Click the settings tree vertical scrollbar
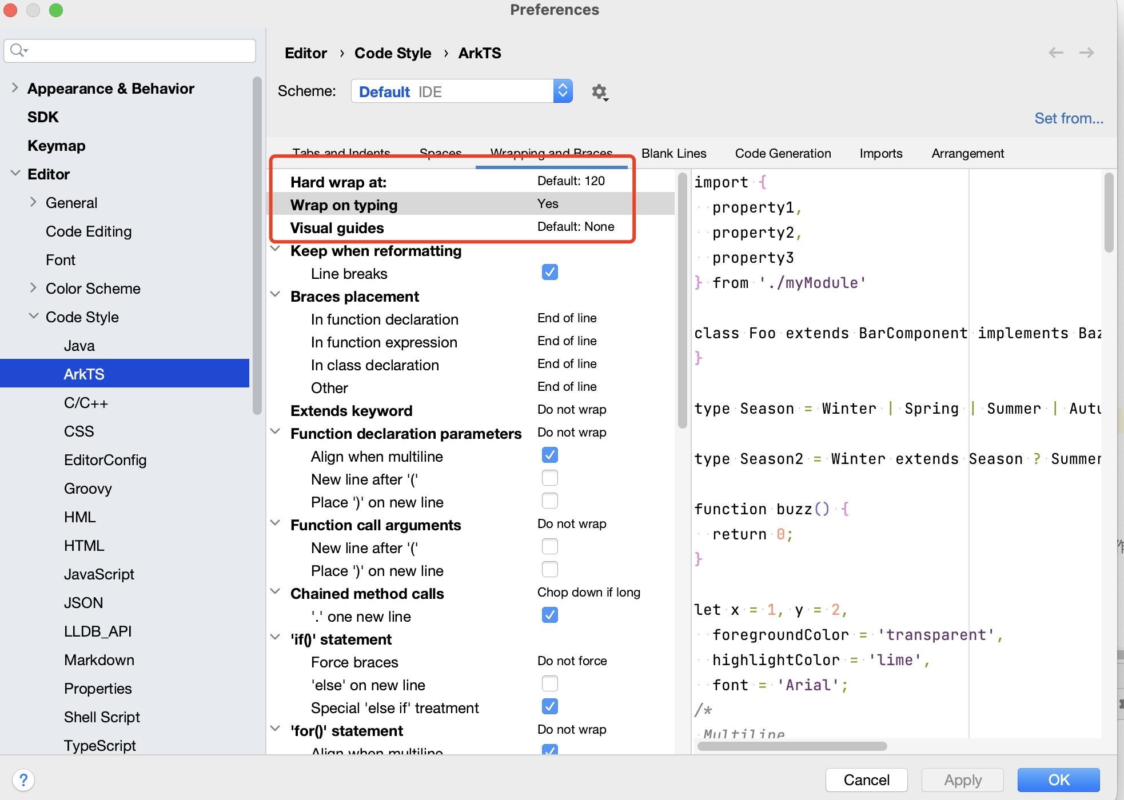 pos(257,246)
